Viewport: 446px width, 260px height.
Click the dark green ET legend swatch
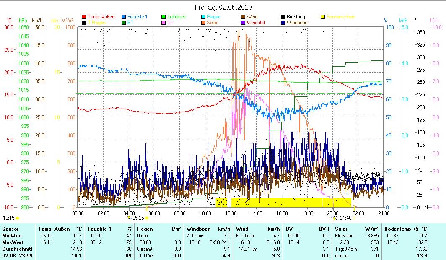pos(124,23)
